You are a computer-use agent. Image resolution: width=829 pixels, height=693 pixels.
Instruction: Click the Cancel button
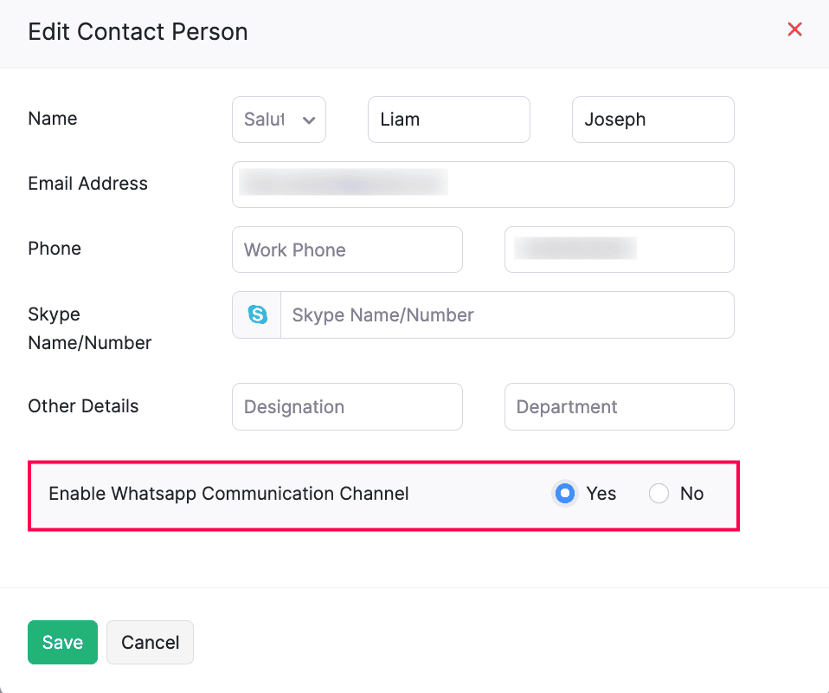[149, 642]
